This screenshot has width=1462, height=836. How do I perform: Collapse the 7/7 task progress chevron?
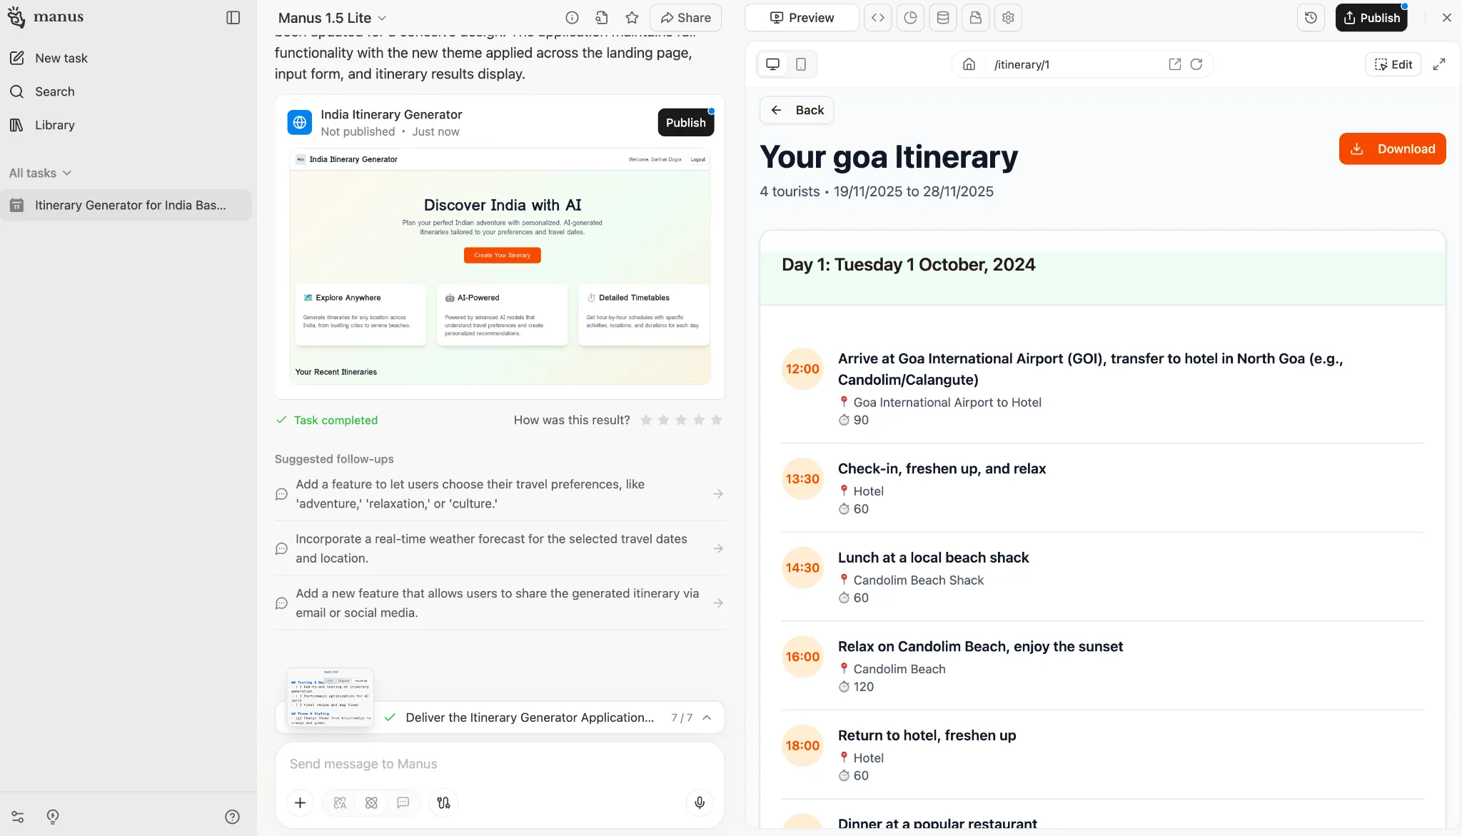[707, 717]
